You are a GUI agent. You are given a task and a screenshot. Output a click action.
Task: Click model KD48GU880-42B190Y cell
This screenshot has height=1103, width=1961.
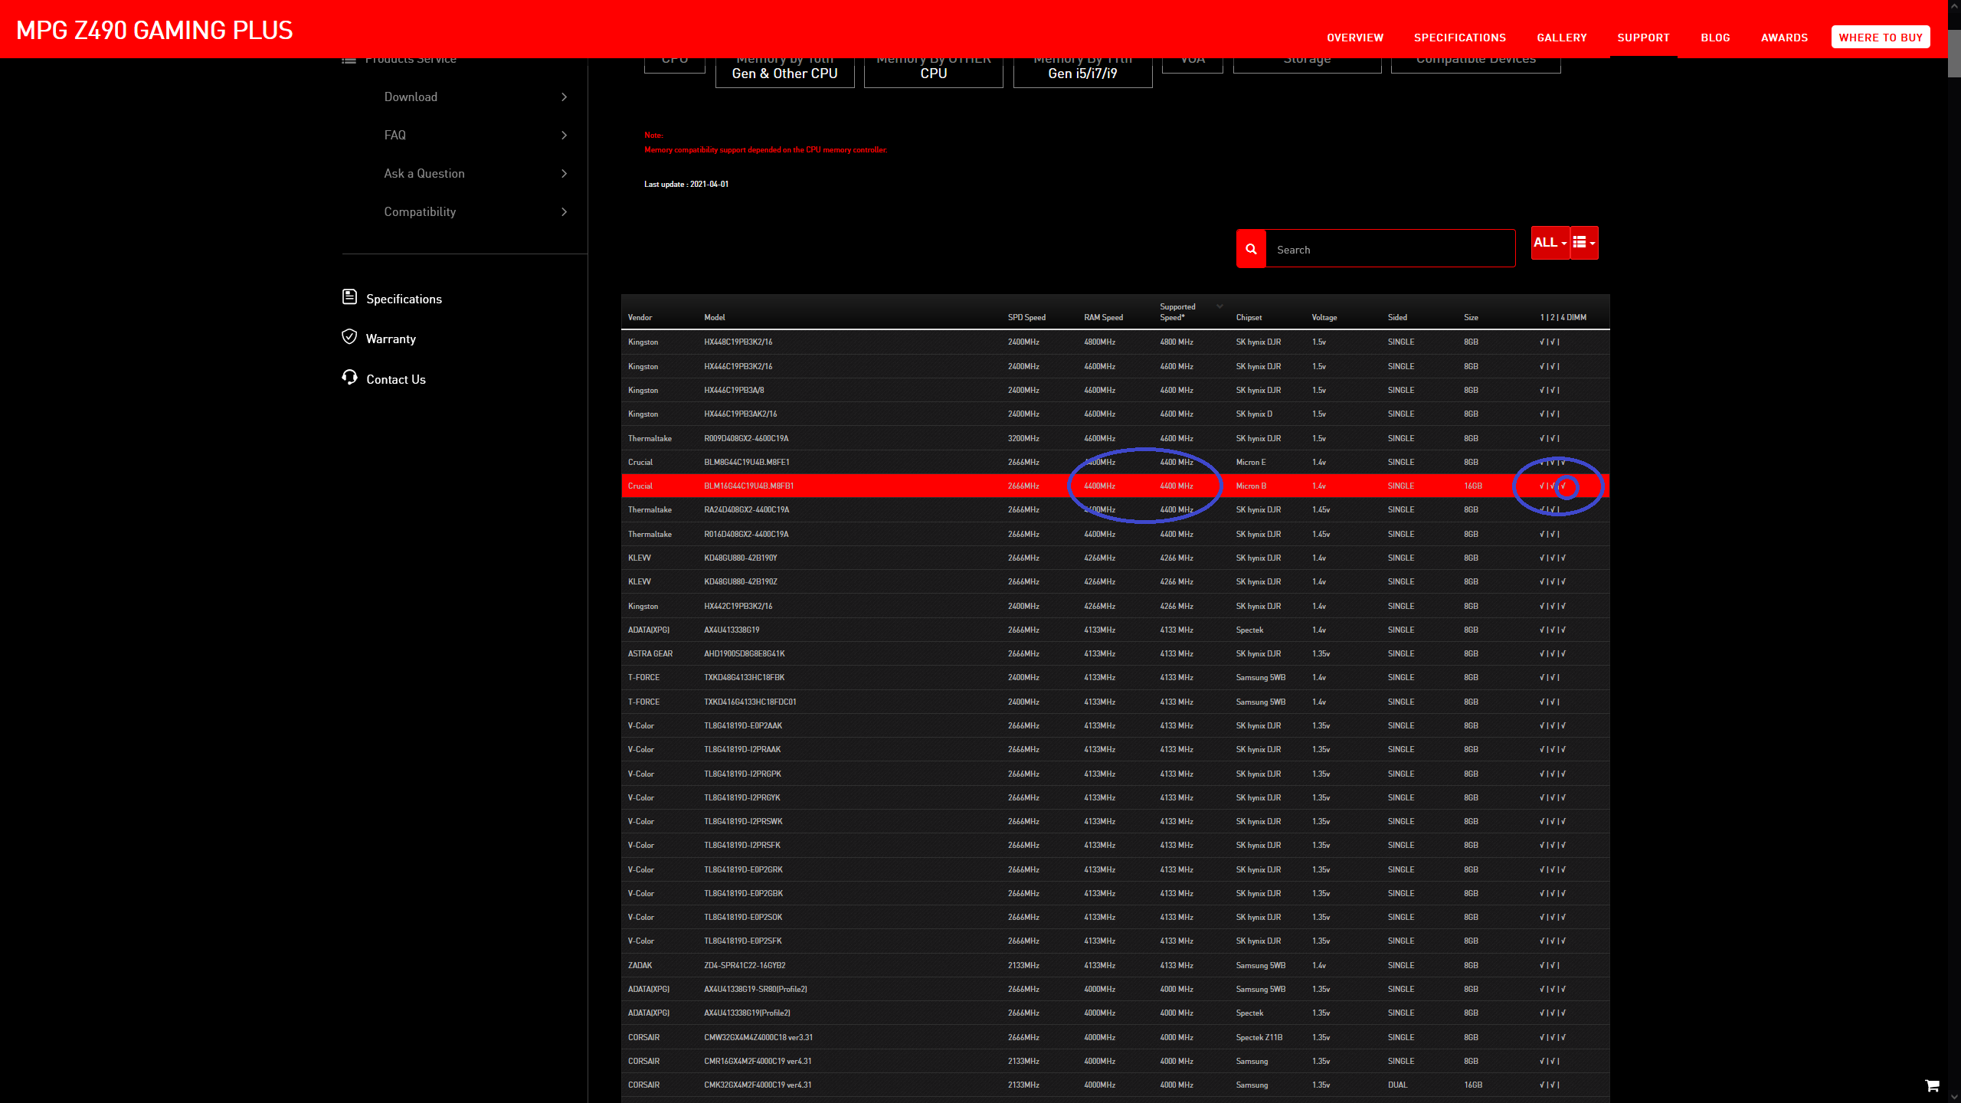pos(740,558)
